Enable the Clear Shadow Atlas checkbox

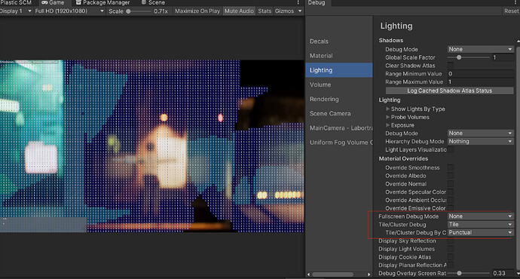click(x=451, y=66)
